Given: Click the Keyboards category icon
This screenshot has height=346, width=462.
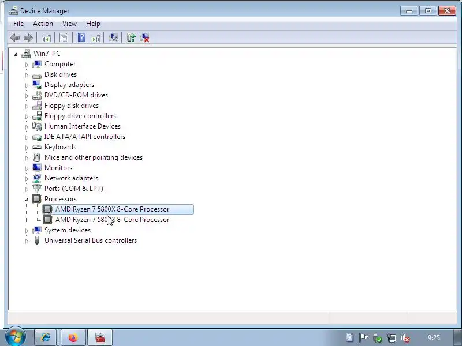Looking at the screenshot, I should (x=37, y=147).
